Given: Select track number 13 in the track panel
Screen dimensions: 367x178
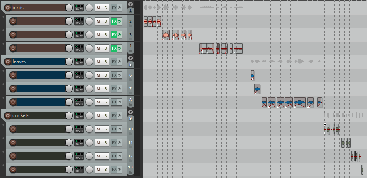Looking at the screenshot, I should 130,167.
